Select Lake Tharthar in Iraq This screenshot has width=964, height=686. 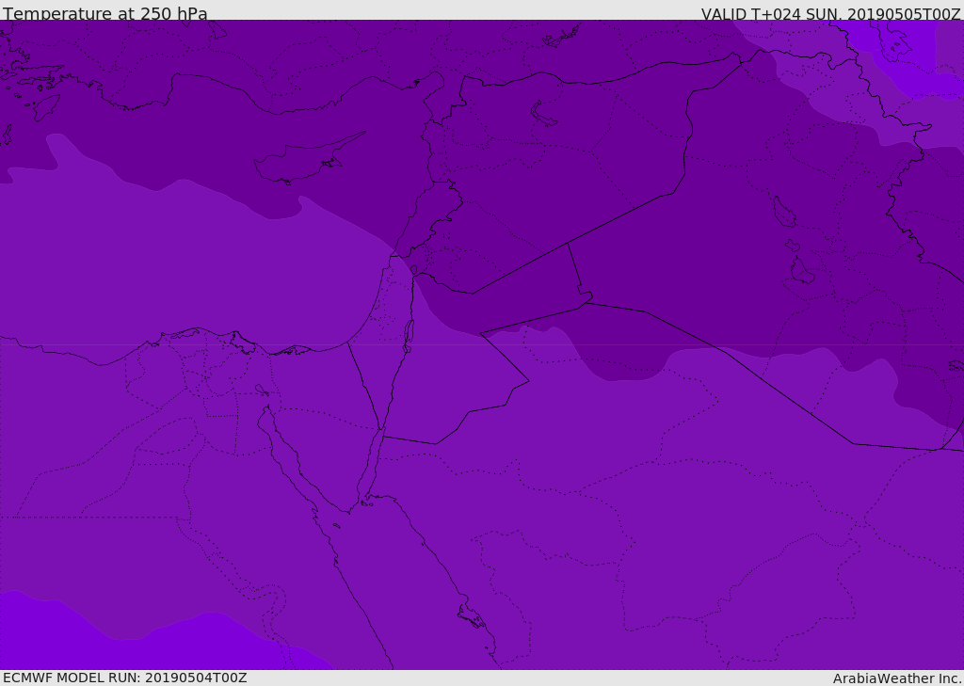[783, 213]
